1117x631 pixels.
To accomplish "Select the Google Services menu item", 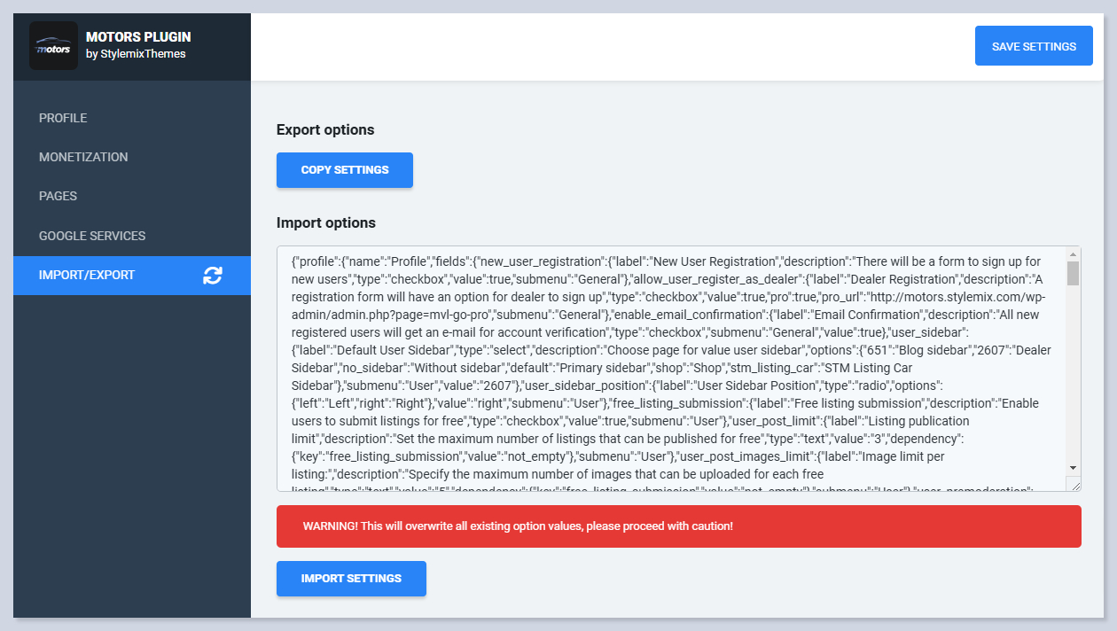I will pyautogui.click(x=92, y=236).
